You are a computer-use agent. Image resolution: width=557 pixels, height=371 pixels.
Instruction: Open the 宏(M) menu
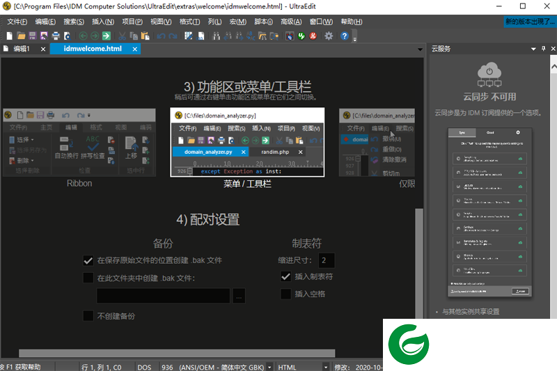point(237,22)
